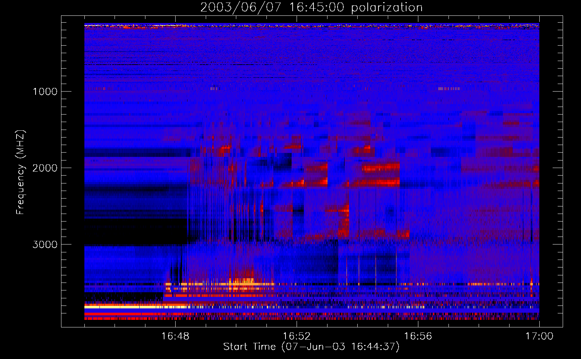This screenshot has width=581, height=359.
Task: Click the "Frequency (MHZ)" axis label
Action: (20, 172)
